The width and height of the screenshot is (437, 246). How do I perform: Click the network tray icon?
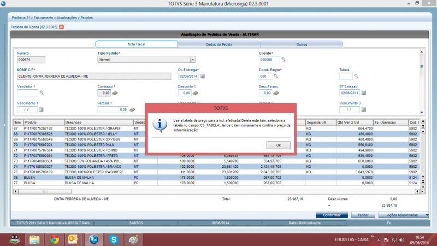(x=394, y=240)
